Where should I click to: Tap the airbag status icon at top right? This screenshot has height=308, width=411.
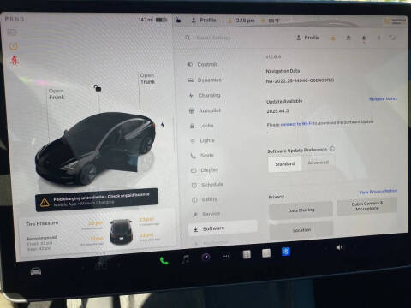[396, 21]
